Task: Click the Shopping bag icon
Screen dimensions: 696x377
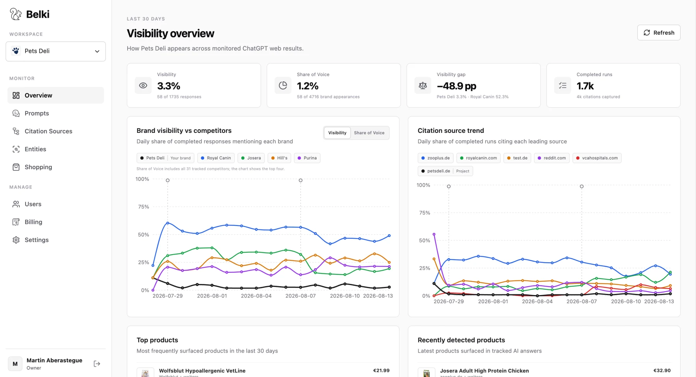Action: (16, 167)
